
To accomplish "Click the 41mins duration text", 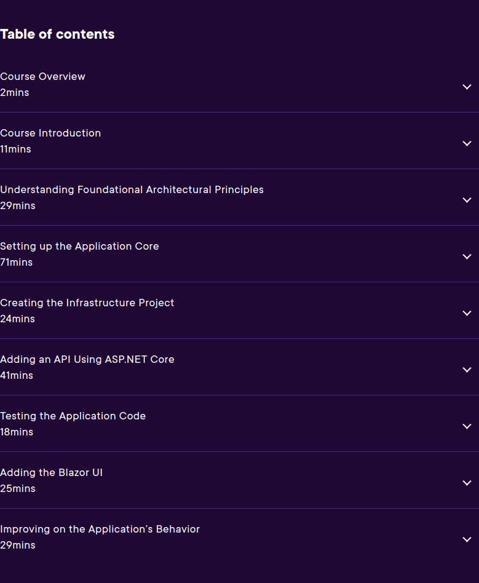I will pyautogui.click(x=17, y=375).
